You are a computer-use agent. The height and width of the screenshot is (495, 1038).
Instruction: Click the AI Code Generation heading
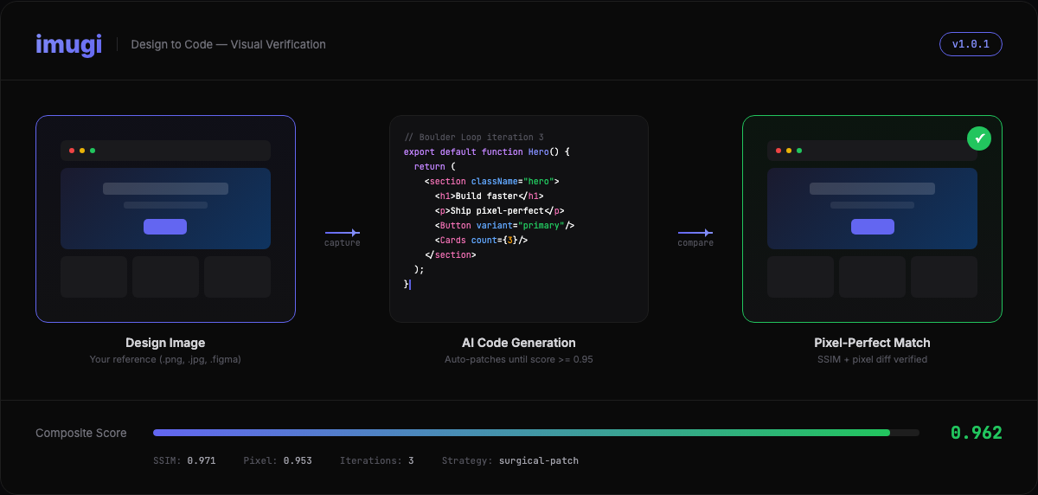[519, 343]
